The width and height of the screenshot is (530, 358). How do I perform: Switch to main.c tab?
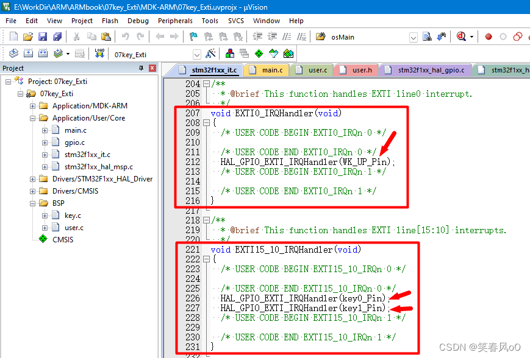267,70
